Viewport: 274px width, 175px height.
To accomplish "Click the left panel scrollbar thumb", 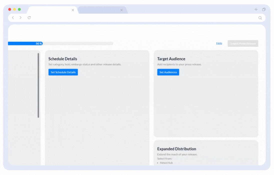I will coord(38,85).
